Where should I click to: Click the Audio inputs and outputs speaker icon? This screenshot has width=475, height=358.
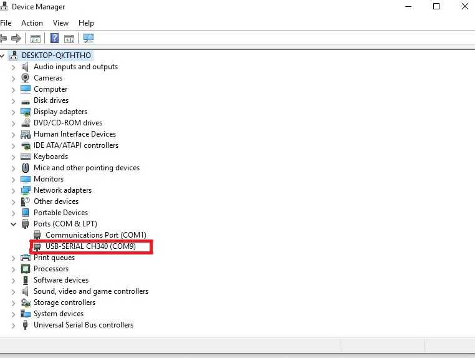tap(26, 67)
